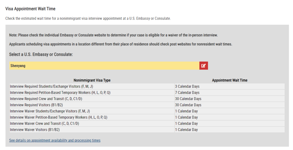Click the Select a U.S. Embassy or Consulate label
Viewport: 293px width, 150px height.
pos(41,54)
